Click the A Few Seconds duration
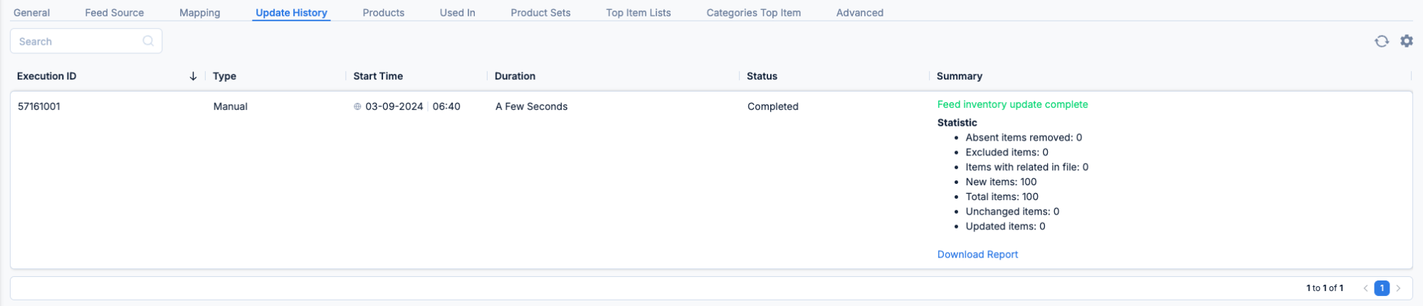 531,106
